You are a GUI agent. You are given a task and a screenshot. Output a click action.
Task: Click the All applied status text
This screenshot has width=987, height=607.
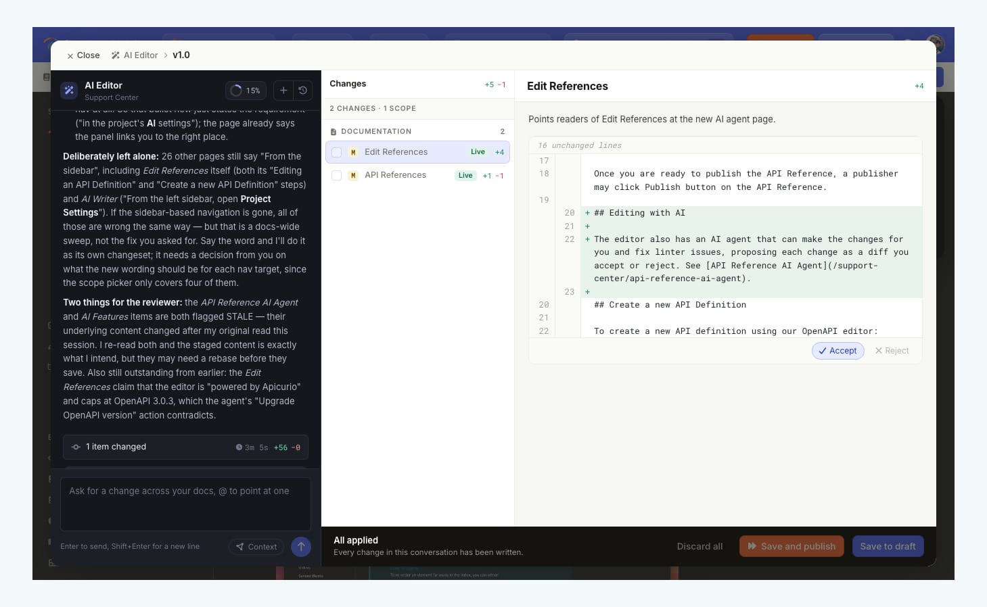(356, 540)
